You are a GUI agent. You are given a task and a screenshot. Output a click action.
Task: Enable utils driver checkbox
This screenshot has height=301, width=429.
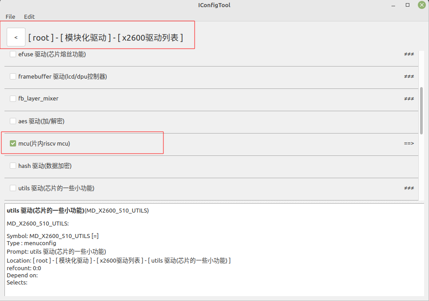point(13,188)
